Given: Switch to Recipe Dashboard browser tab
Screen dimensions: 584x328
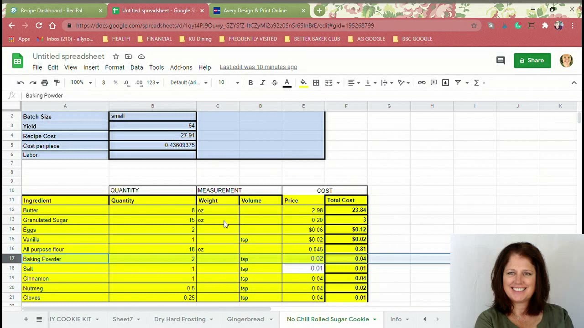Looking at the screenshot, I should pyautogui.click(x=52, y=10).
